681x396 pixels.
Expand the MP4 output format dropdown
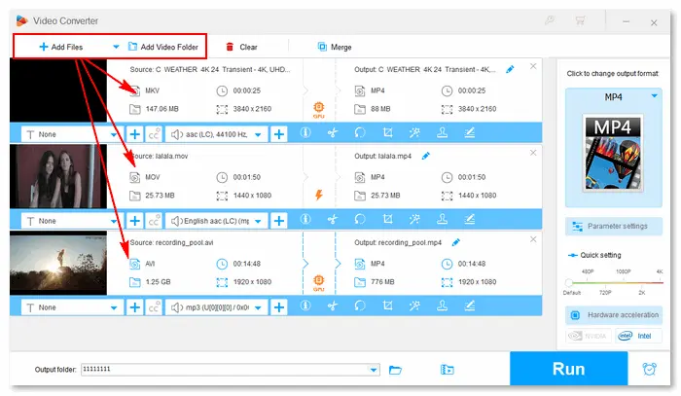point(654,96)
